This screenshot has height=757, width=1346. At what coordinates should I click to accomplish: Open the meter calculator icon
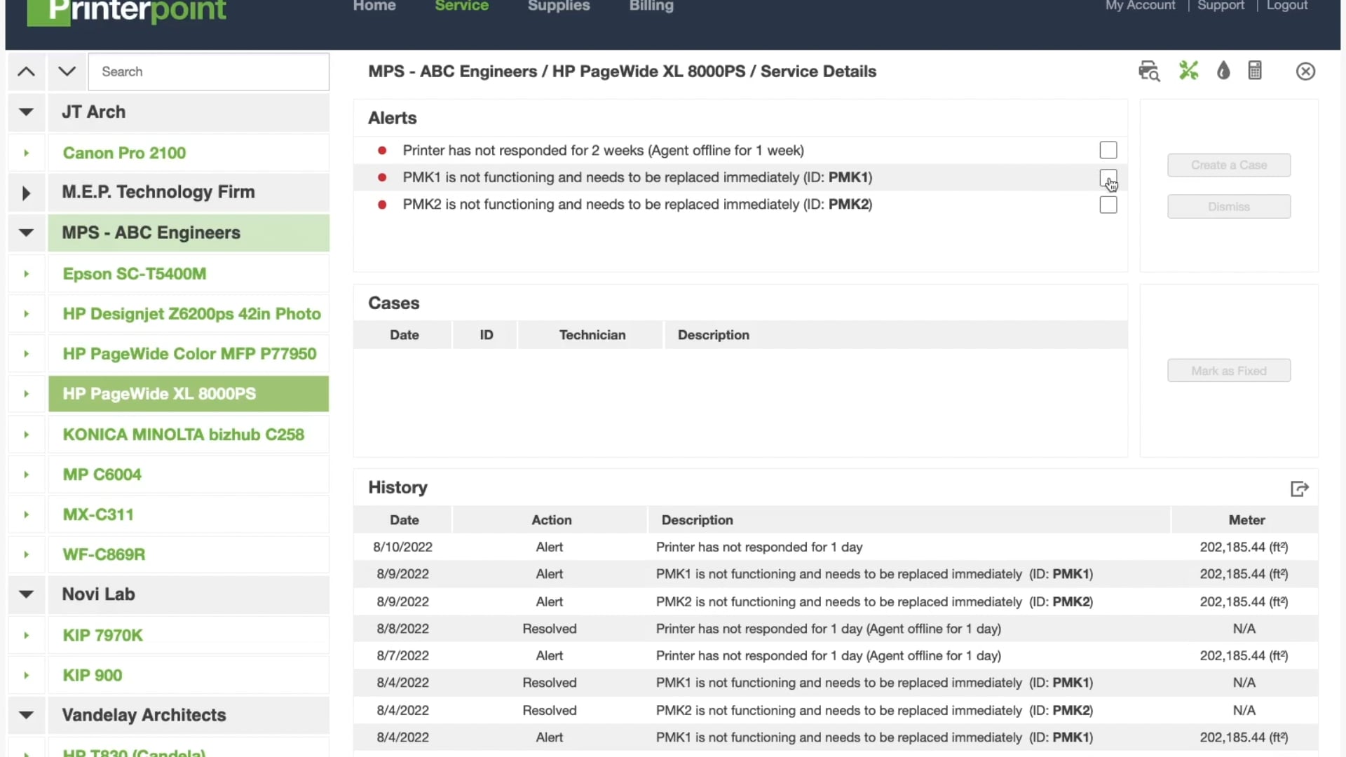click(x=1255, y=70)
